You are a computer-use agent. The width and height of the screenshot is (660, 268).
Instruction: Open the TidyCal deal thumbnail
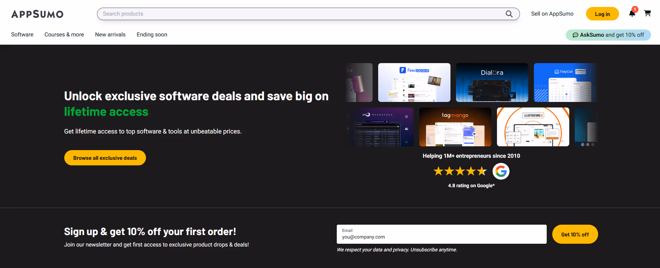point(565,83)
